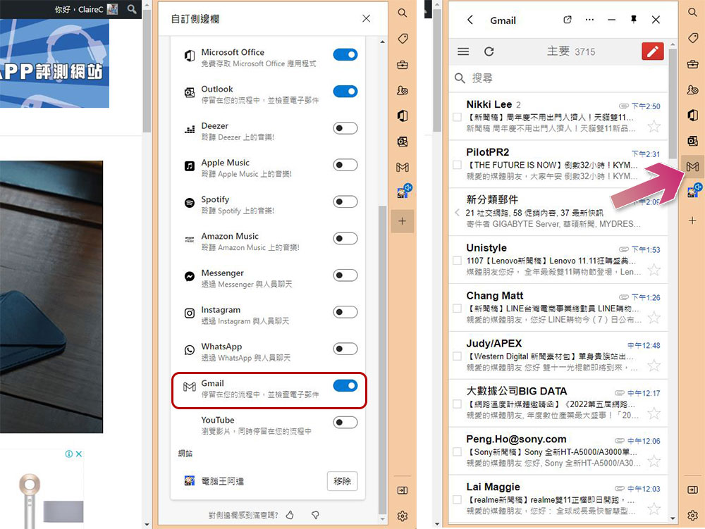
Task: Turn on Spotify toggle
Action: (x=345, y=202)
